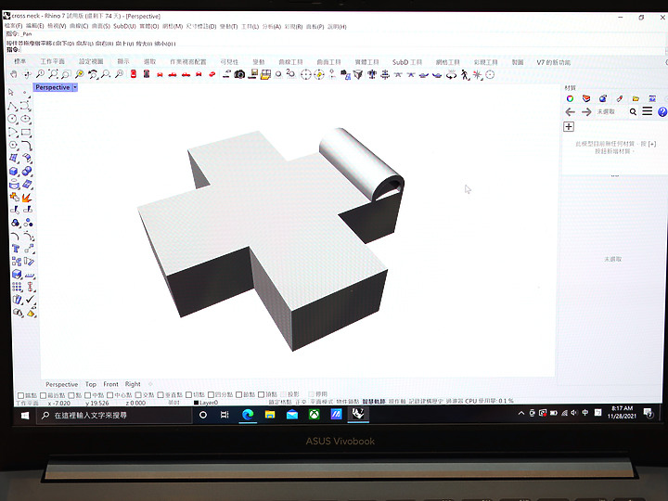Click the 指令 command input line

coord(332,50)
